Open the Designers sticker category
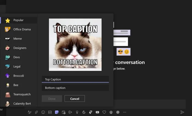 (x=19, y=48)
